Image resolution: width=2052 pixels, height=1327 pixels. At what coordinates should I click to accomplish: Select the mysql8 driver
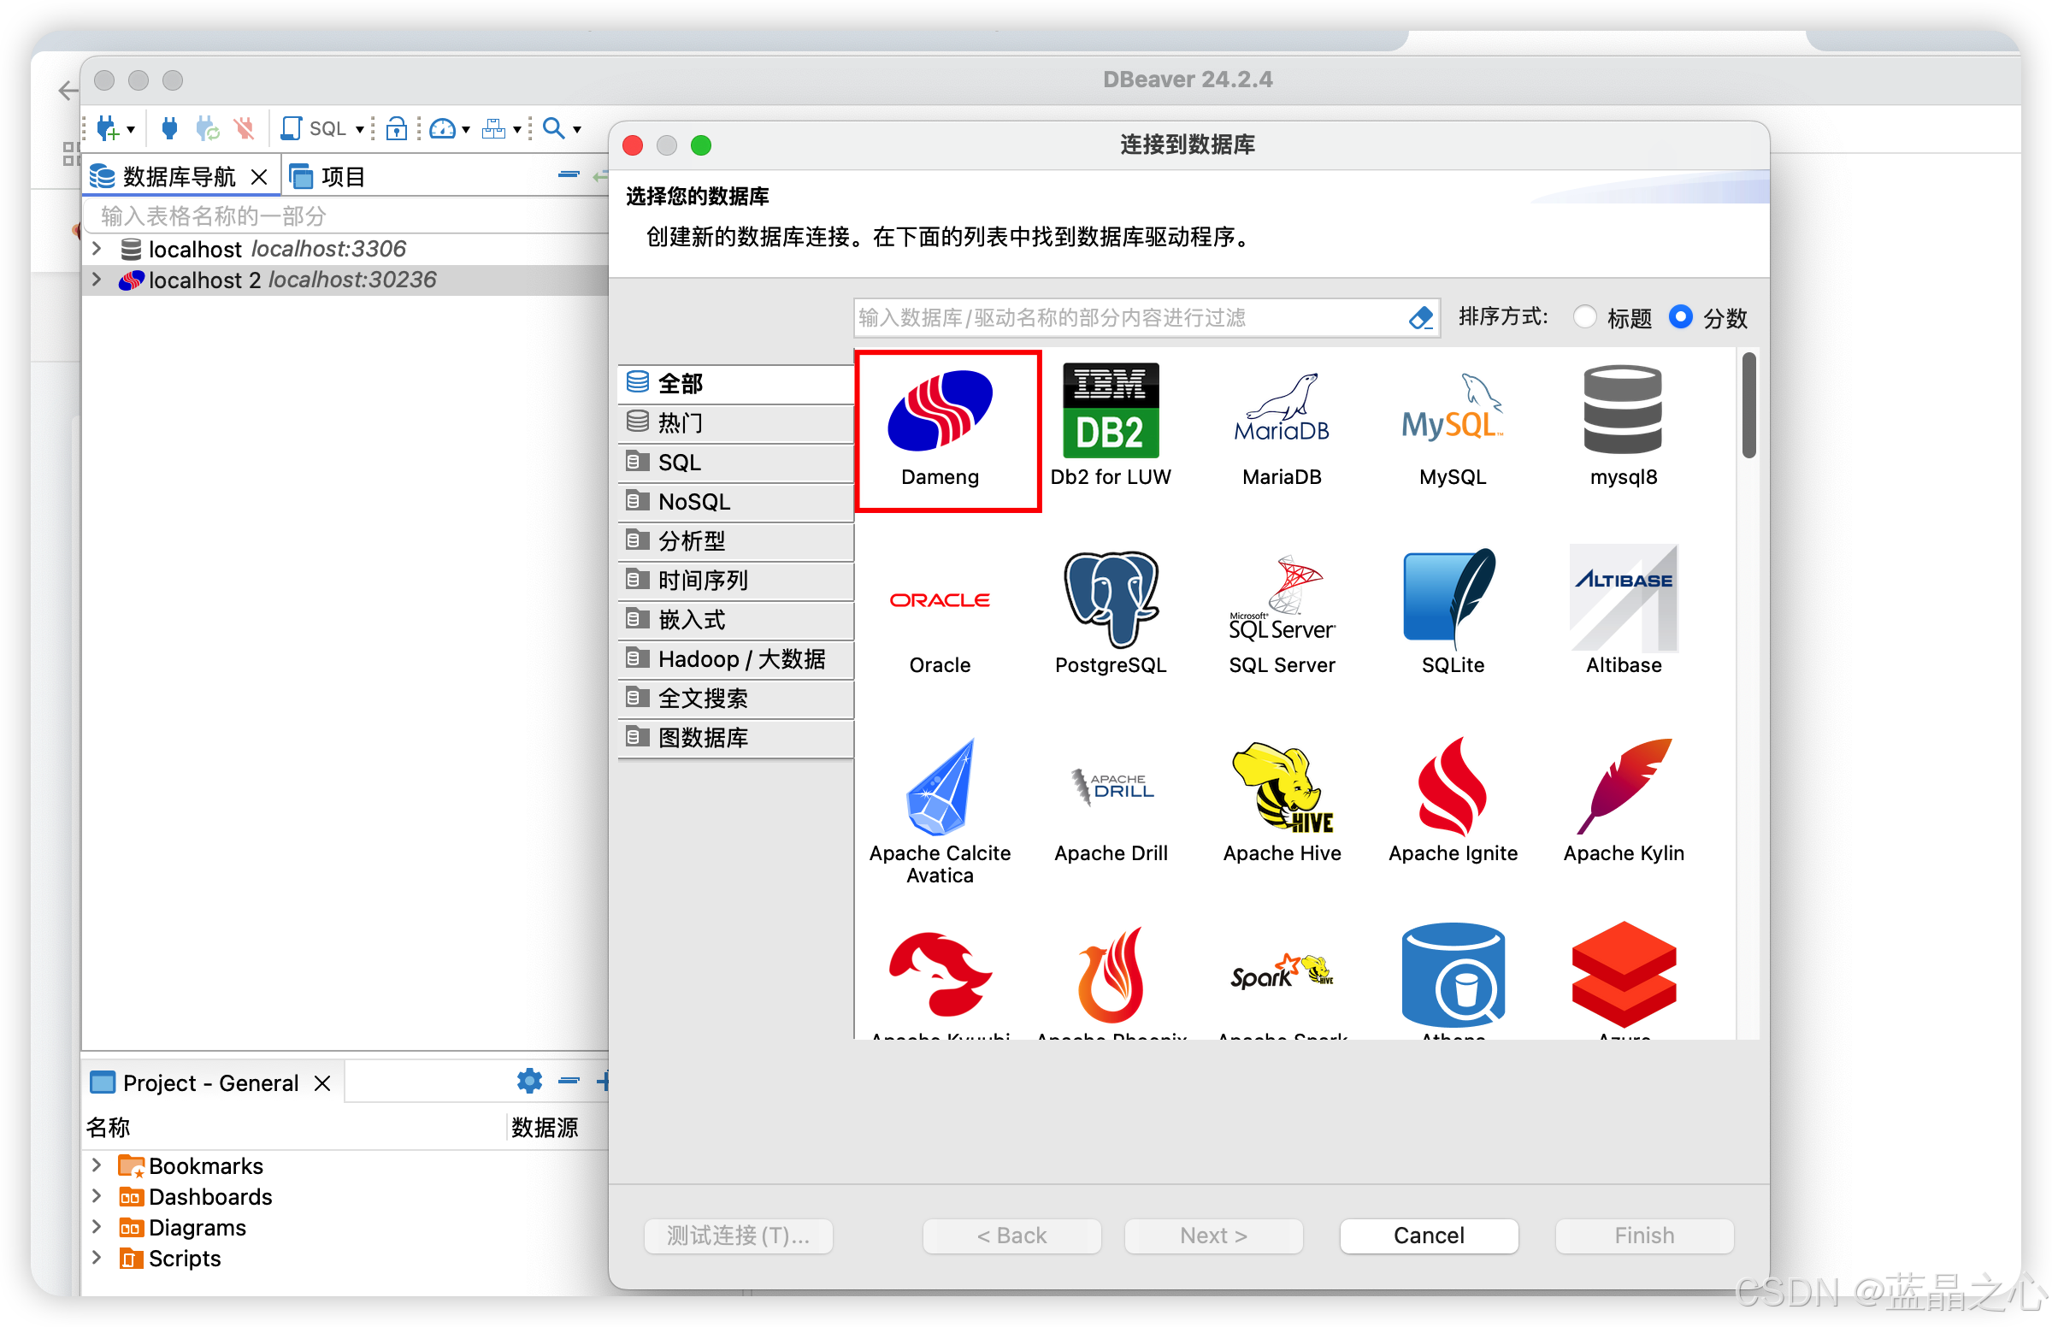tap(1622, 426)
